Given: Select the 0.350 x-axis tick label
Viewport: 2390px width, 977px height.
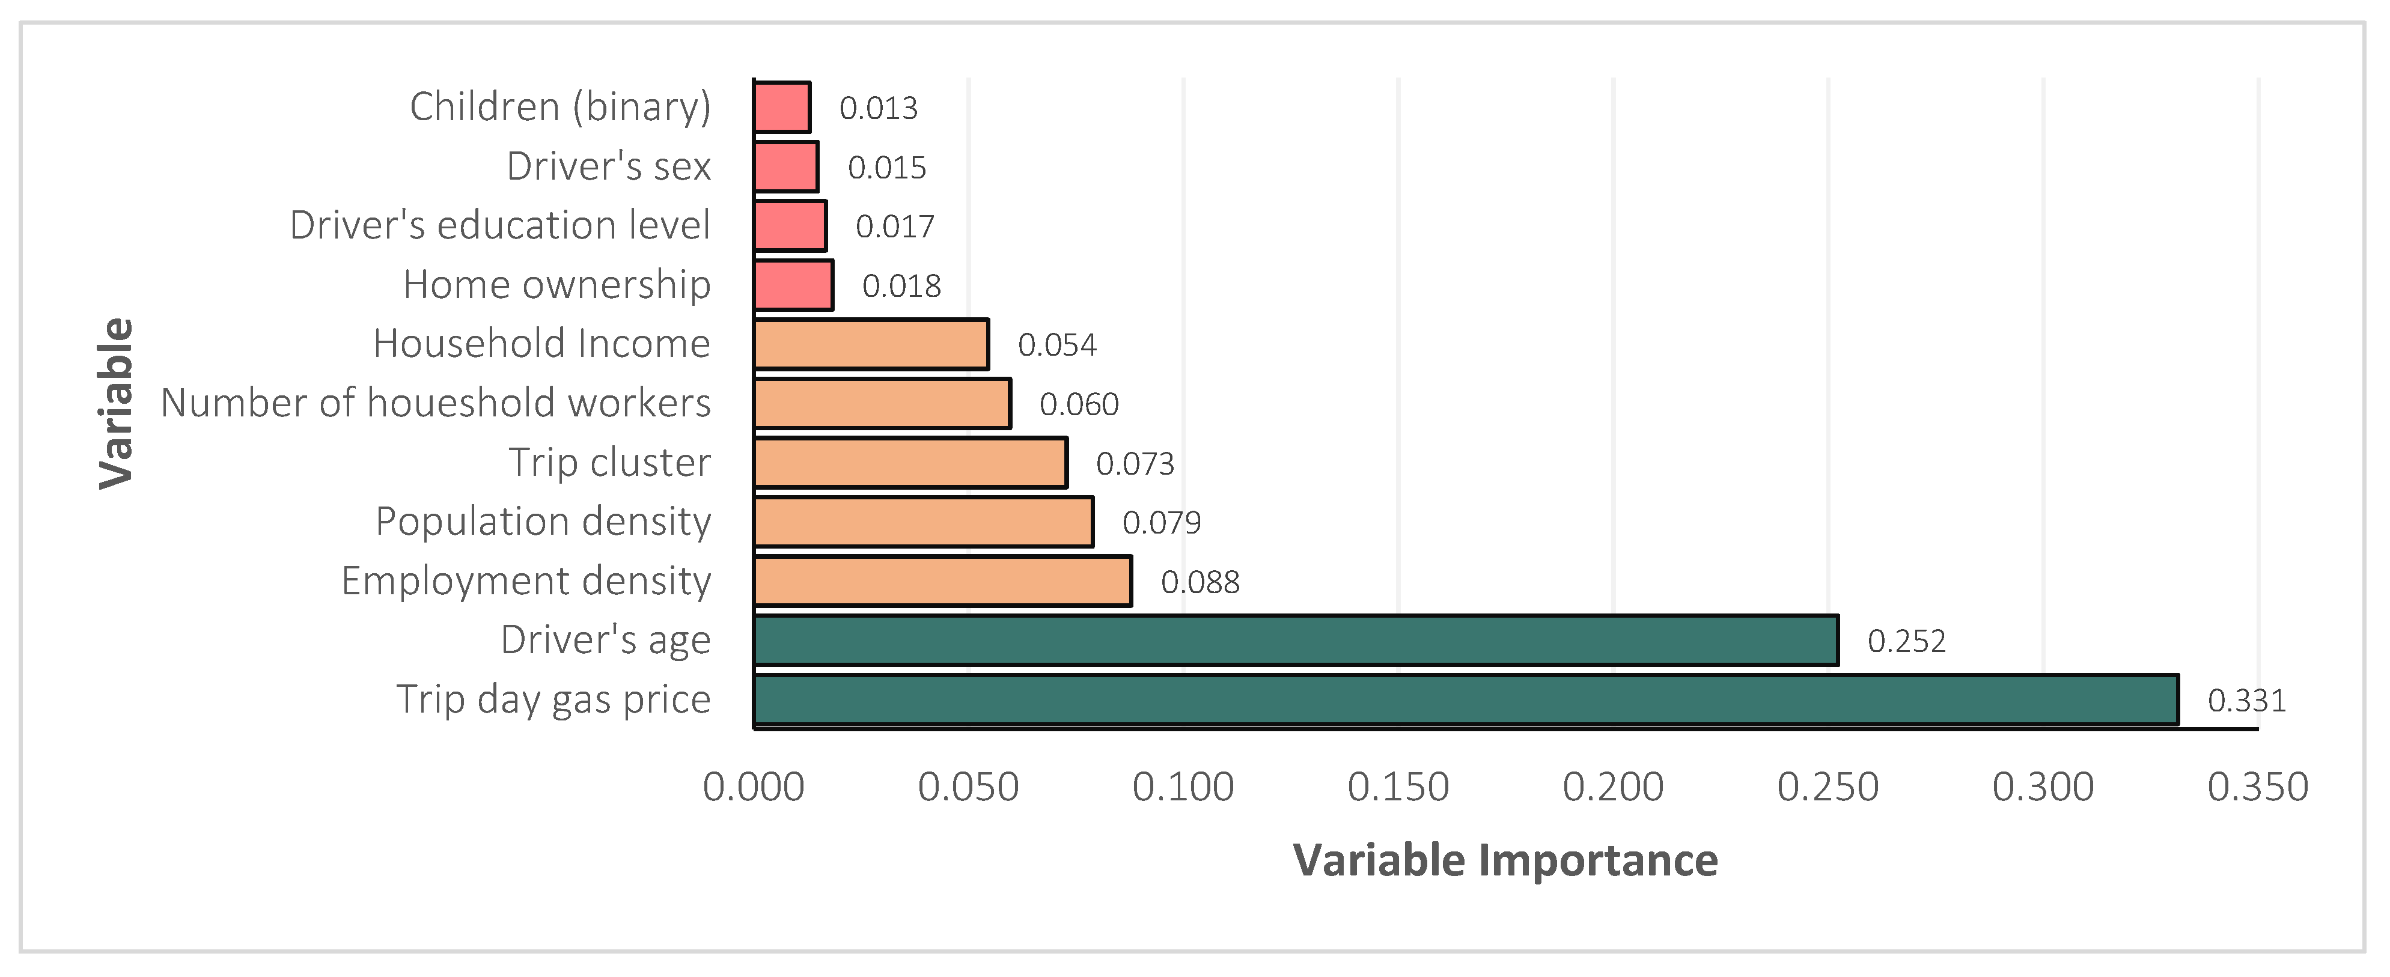Looking at the screenshot, I should (2257, 788).
